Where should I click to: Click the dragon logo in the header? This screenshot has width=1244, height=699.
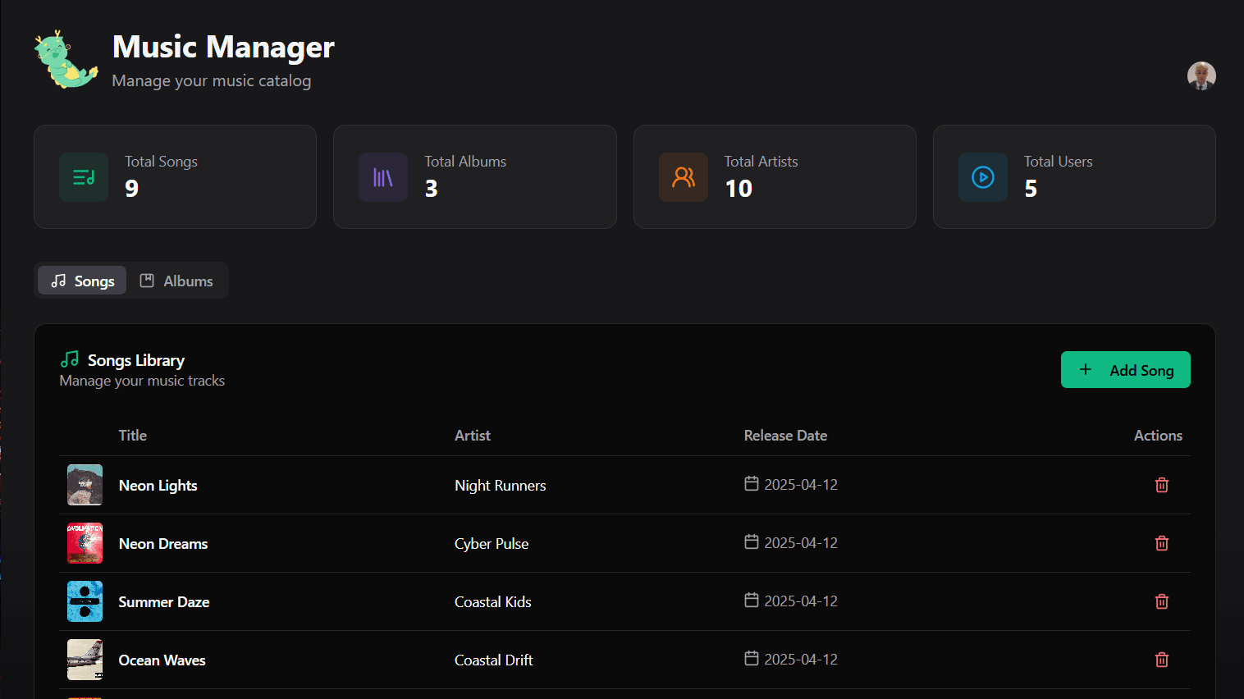66,58
